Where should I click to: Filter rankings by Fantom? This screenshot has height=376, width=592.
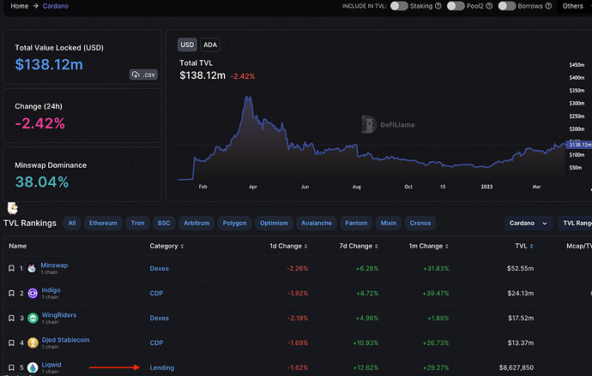356,223
